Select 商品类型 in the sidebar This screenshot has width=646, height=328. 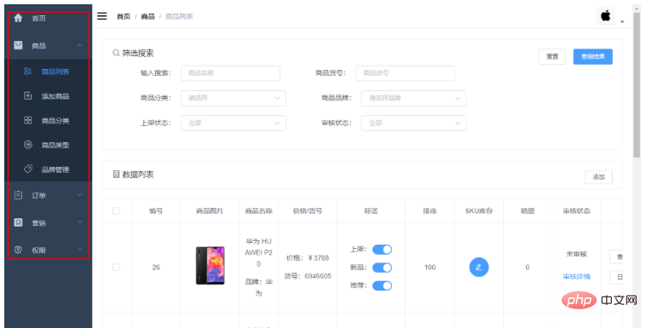(55, 145)
